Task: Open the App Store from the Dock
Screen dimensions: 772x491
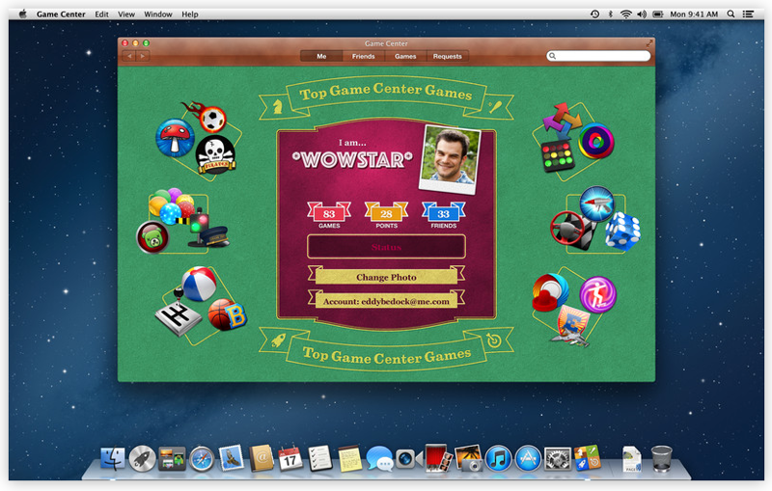Action: click(528, 458)
